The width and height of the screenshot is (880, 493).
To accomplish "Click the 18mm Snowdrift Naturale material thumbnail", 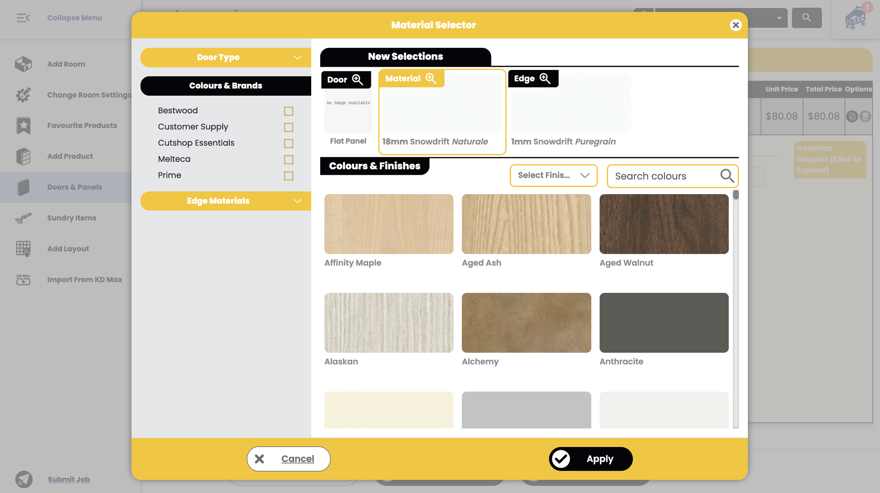I will pyautogui.click(x=442, y=103).
